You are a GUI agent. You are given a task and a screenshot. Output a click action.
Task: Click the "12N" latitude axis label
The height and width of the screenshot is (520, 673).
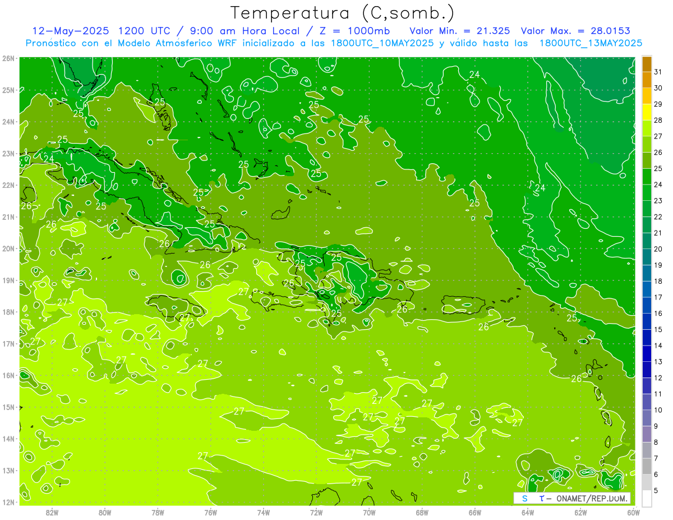pos(8,502)
